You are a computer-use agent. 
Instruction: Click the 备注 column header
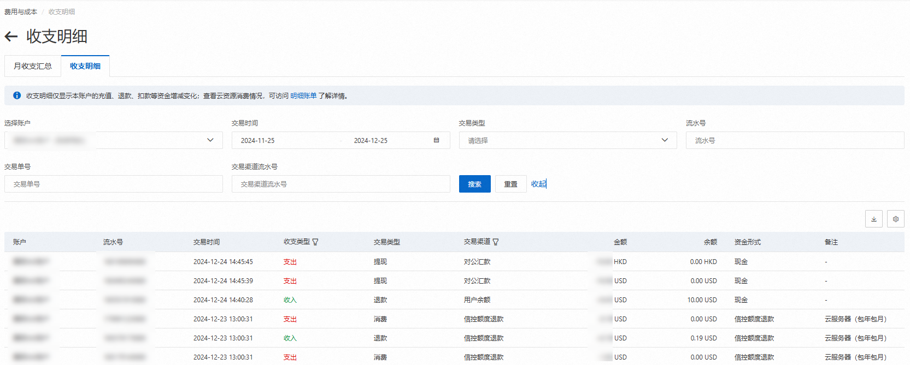click(x=831, y=242)
